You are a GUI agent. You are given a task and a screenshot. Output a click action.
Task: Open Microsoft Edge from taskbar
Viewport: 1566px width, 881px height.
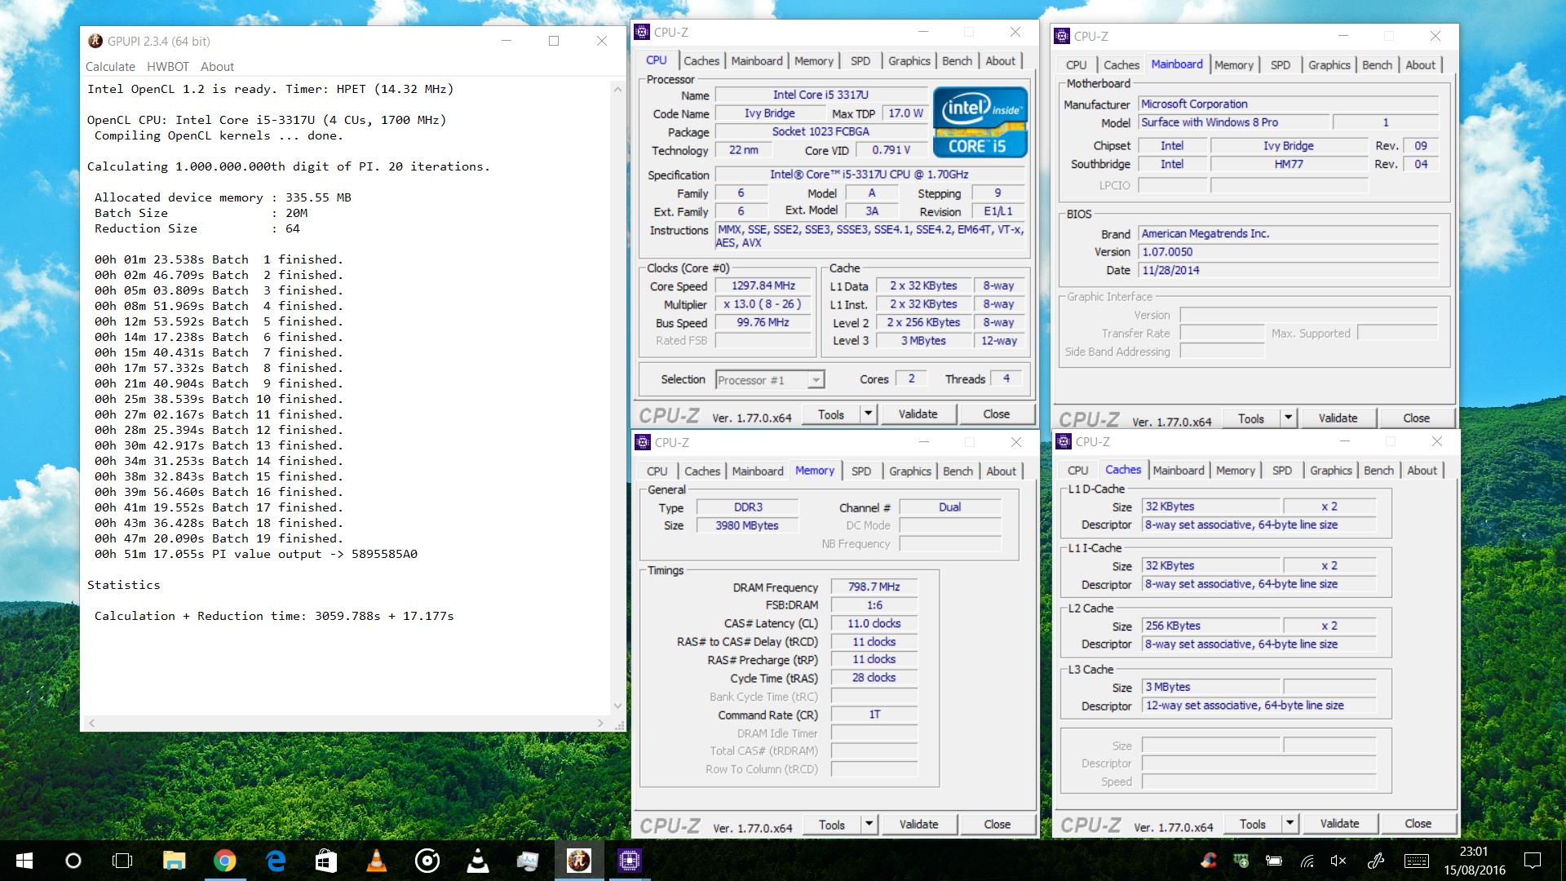point(276,861)
